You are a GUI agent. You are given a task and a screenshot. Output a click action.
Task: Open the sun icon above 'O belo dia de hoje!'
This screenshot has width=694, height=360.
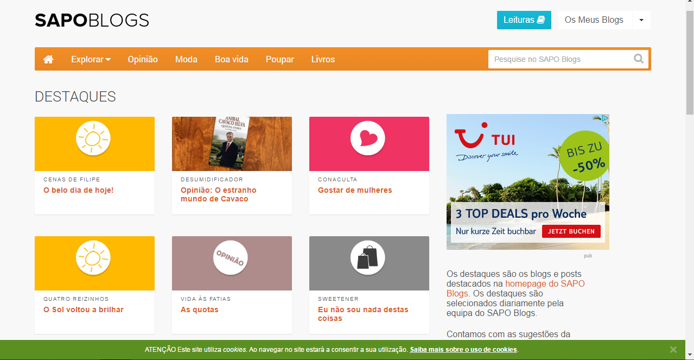(x=94, y=138)
